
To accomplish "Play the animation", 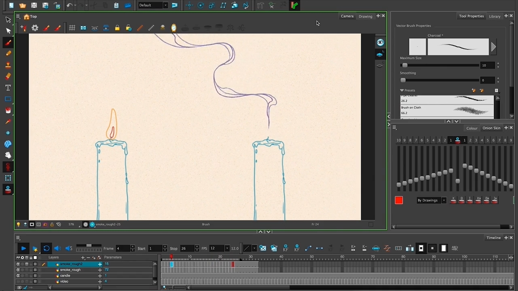I will click(23, 248).
